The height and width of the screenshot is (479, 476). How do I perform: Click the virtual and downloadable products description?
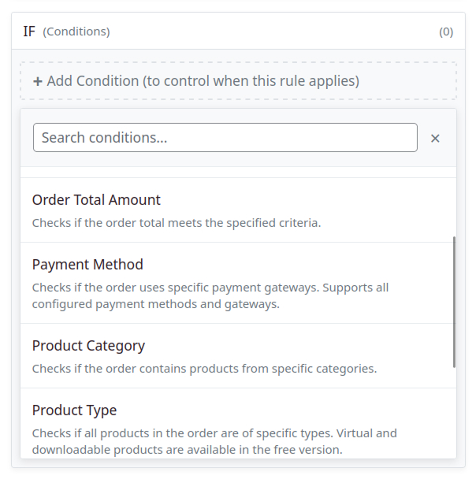click(214, 441)
